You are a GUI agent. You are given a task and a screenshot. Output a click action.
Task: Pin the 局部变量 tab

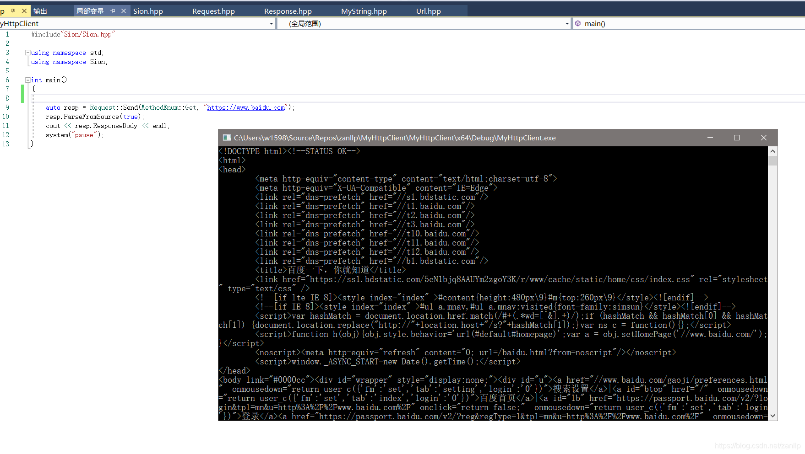[113, 11]
